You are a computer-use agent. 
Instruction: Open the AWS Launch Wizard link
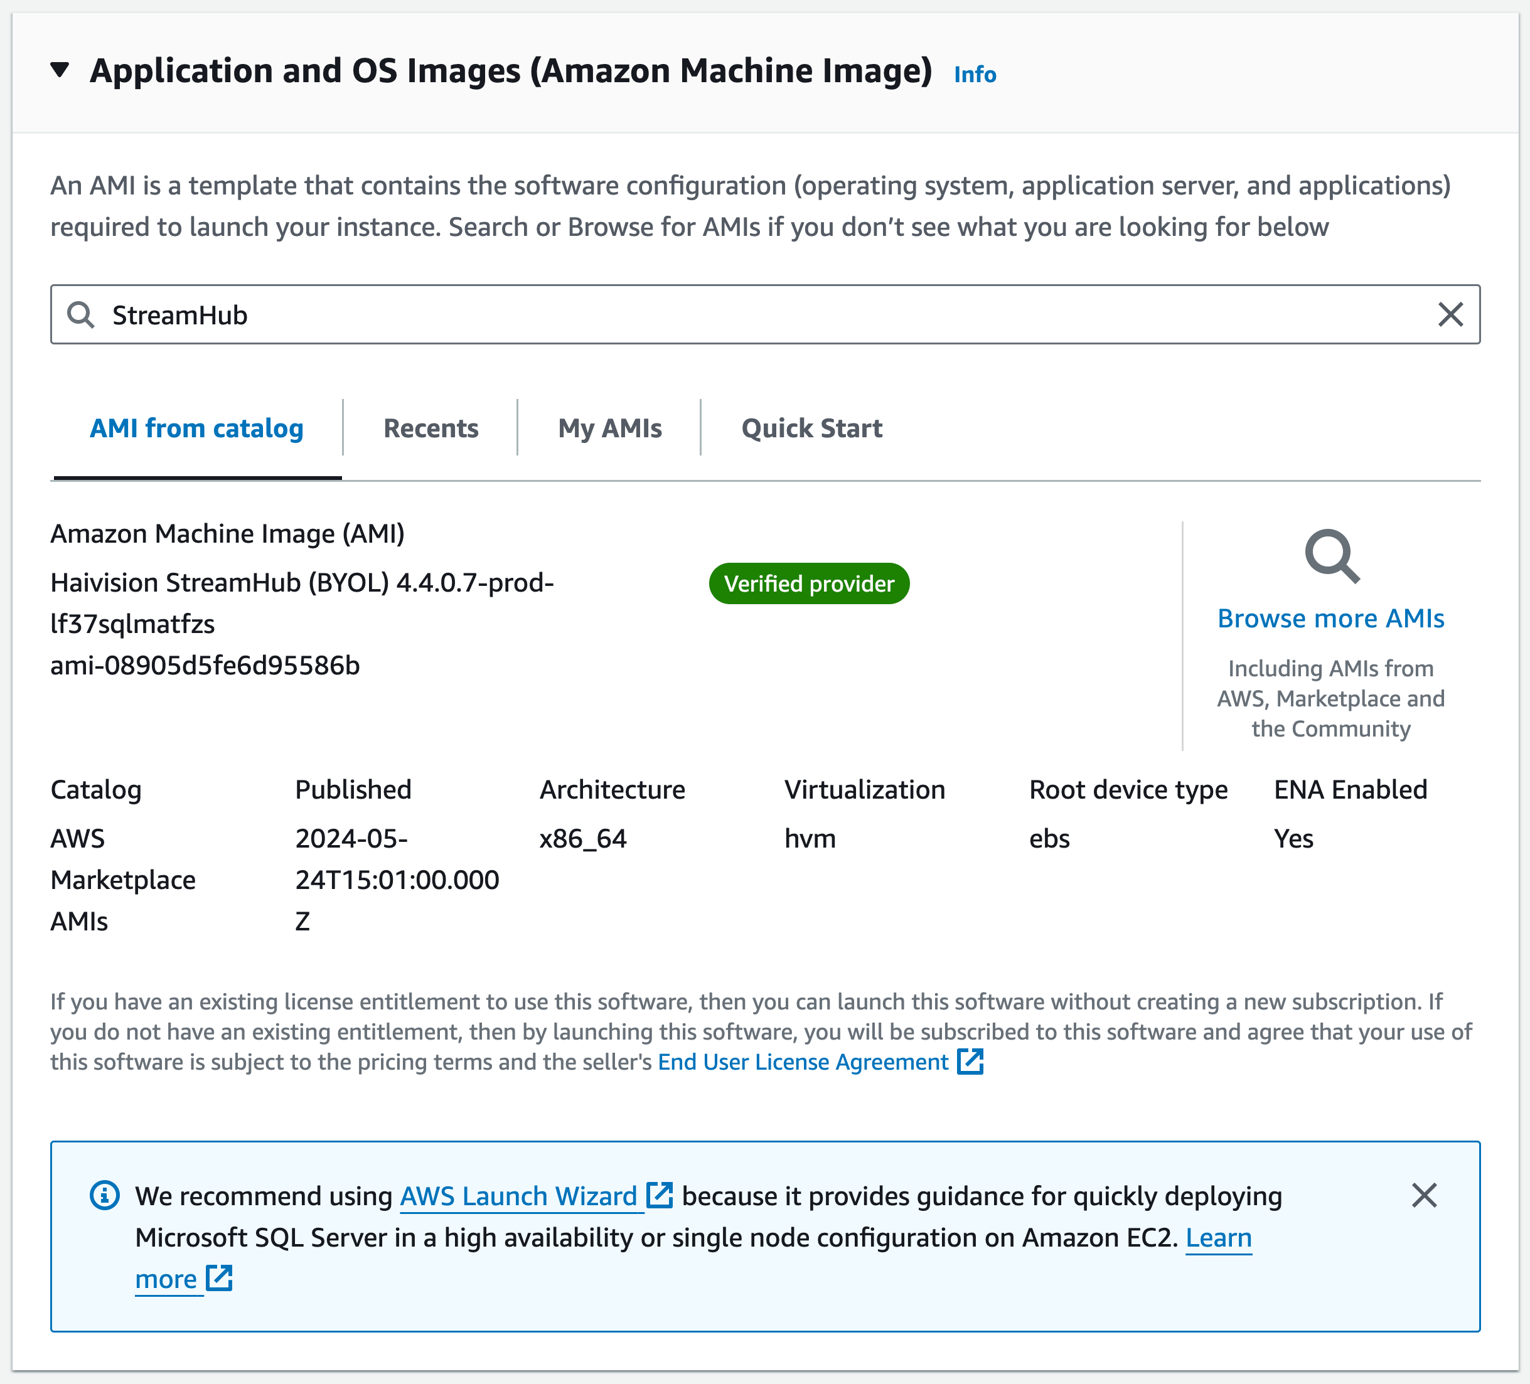pos(518,1196)
